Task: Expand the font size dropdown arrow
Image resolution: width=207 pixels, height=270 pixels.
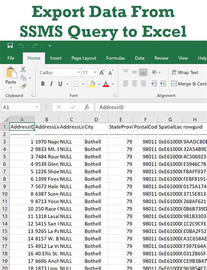Action: click(x=95, y=73)
